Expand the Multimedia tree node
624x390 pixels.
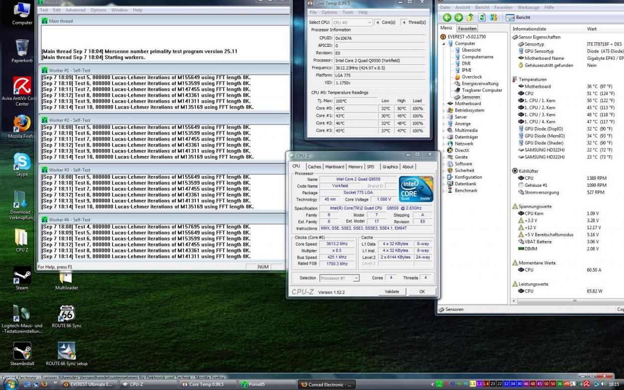tap(444, 130)
